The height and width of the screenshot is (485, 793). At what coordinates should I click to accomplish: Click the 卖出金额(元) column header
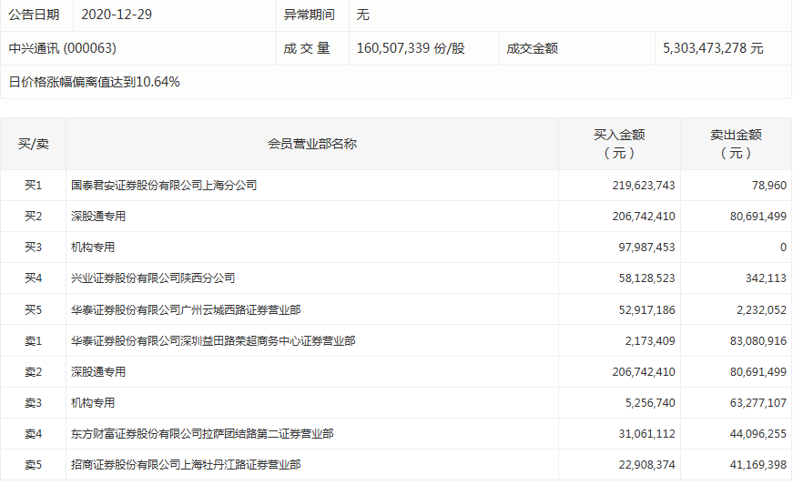point(736,144)
